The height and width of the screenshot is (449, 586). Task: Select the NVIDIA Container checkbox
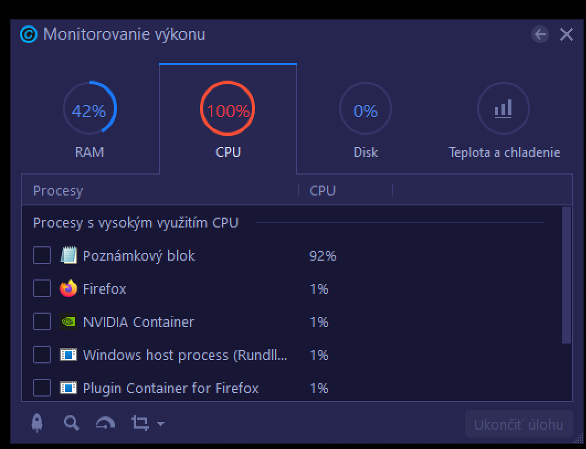[42, 322]
